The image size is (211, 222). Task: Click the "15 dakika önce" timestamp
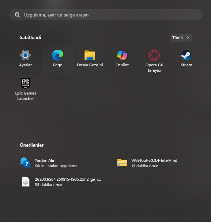click(x=145, y=166)
